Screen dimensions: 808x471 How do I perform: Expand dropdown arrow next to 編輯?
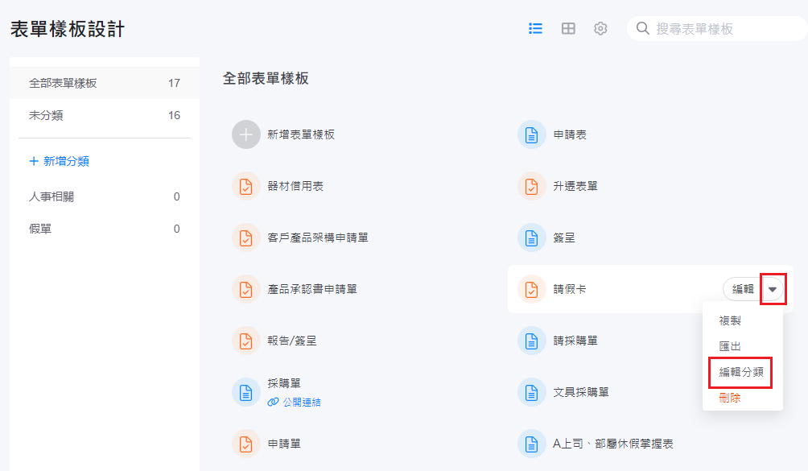coord(773,289)
